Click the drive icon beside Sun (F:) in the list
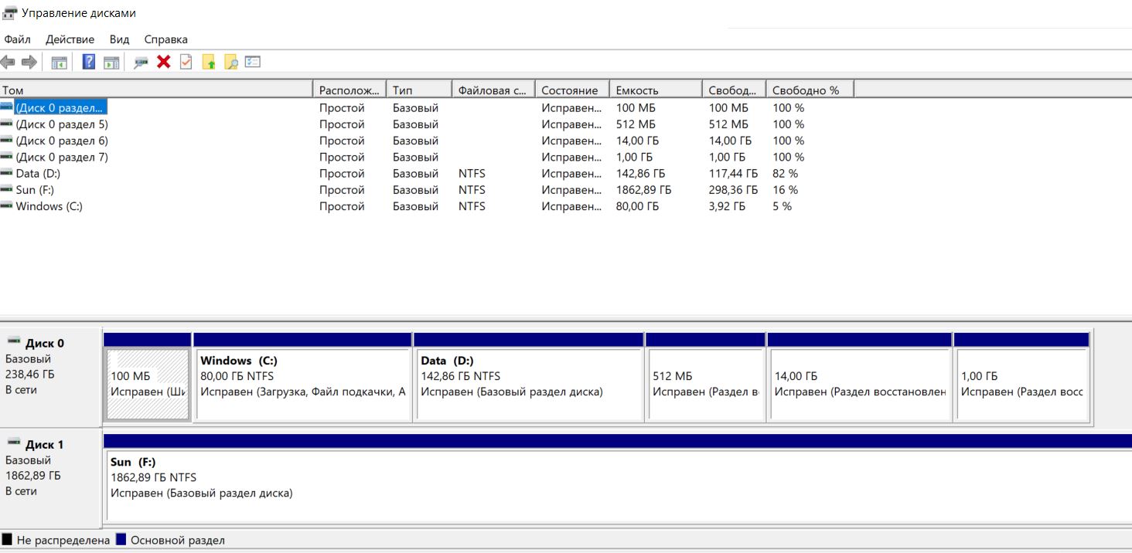 (7, 190)
